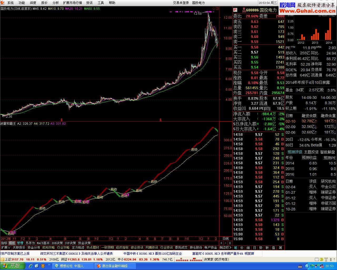
Task: Click the 另存为 tab
Action: tap(30, 243)
